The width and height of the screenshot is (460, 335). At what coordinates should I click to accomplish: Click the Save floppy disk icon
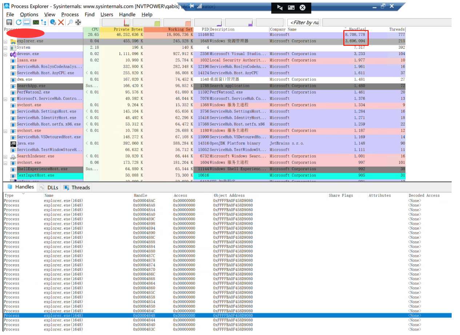(x=9, y=23)
